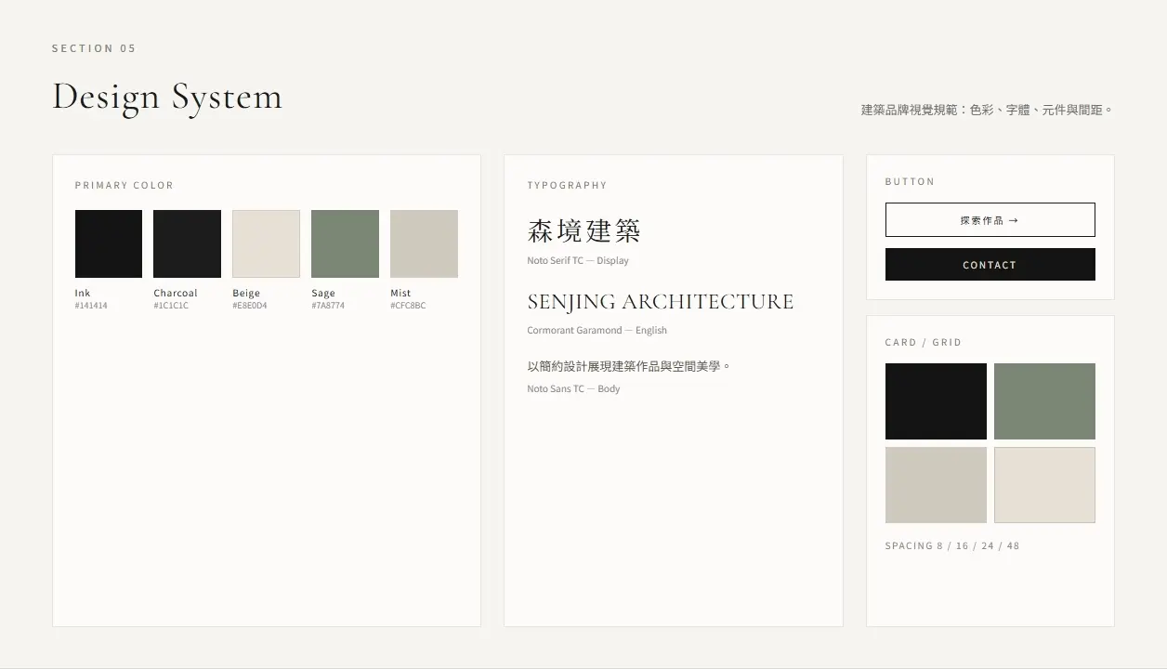Image resolution: width=1167 pixels, height=669 pixels.
Task: Click the Mist color swatch
Action: 424,243
